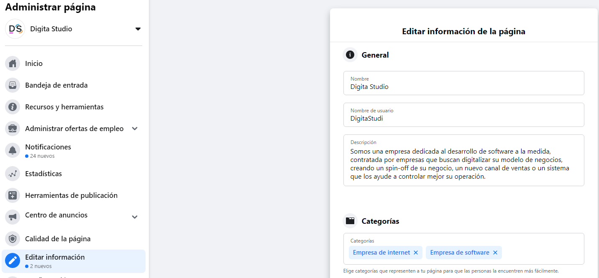Select Editar información in the sidebar

74,261
